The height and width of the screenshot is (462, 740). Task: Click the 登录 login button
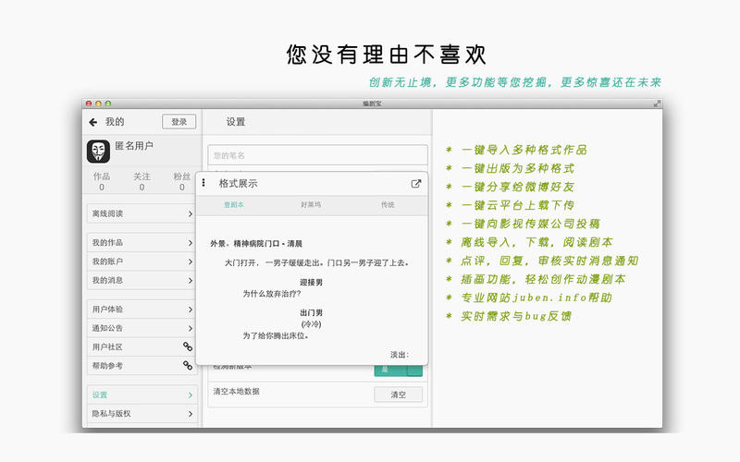[x=179, y=122]
